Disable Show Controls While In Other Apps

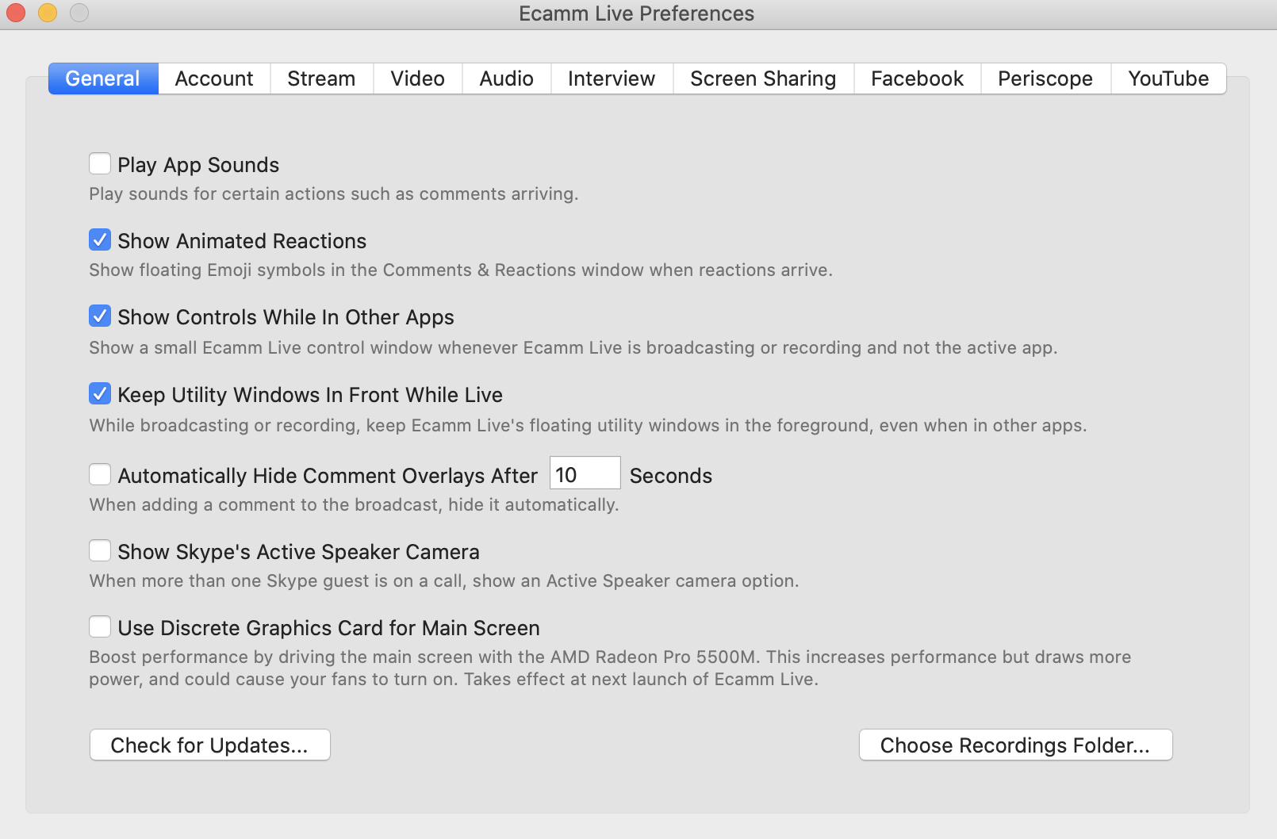(100, 316)
